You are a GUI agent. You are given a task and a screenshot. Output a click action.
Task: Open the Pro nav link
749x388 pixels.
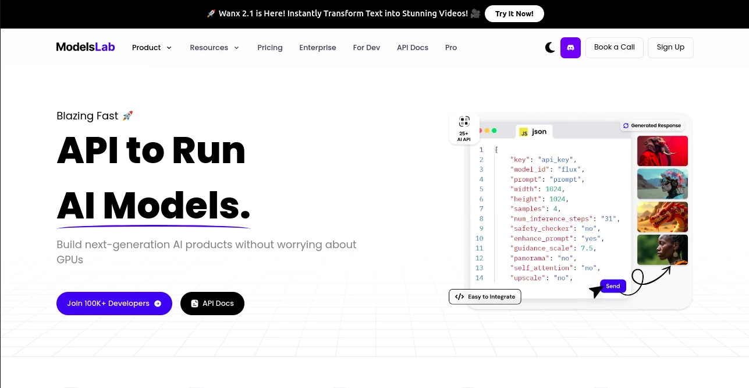451,48
